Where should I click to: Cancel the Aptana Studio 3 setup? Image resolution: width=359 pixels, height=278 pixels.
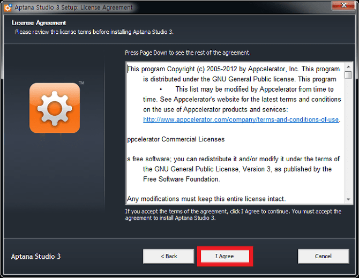point(323,256)
